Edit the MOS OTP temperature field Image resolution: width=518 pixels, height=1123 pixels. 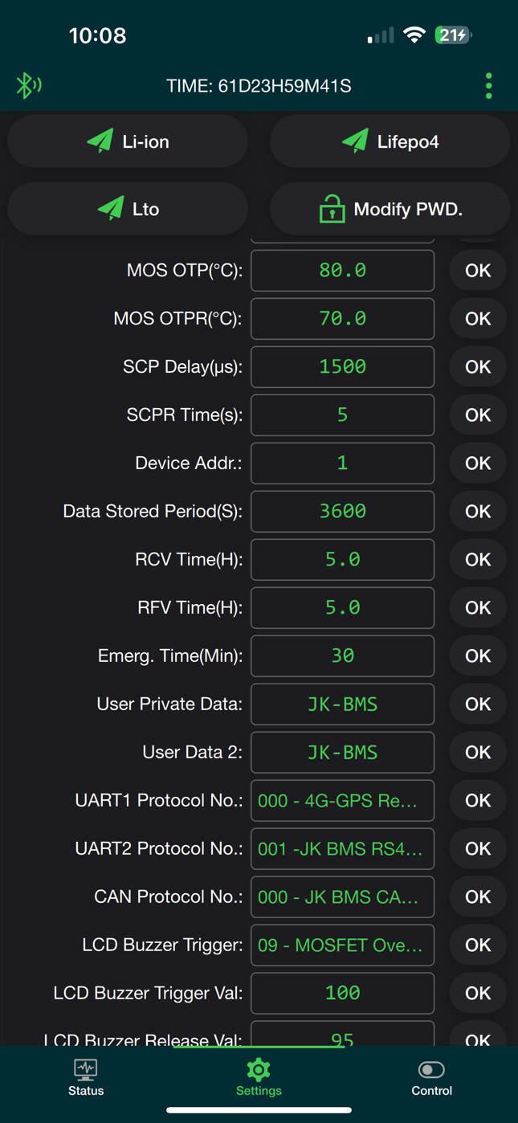click(342, 270)
